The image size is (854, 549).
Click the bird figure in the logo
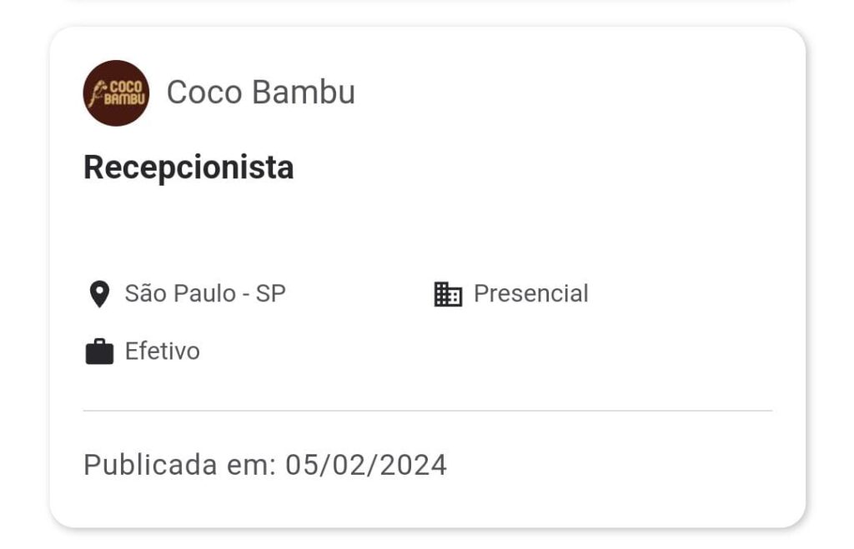[x=97, y=93]
